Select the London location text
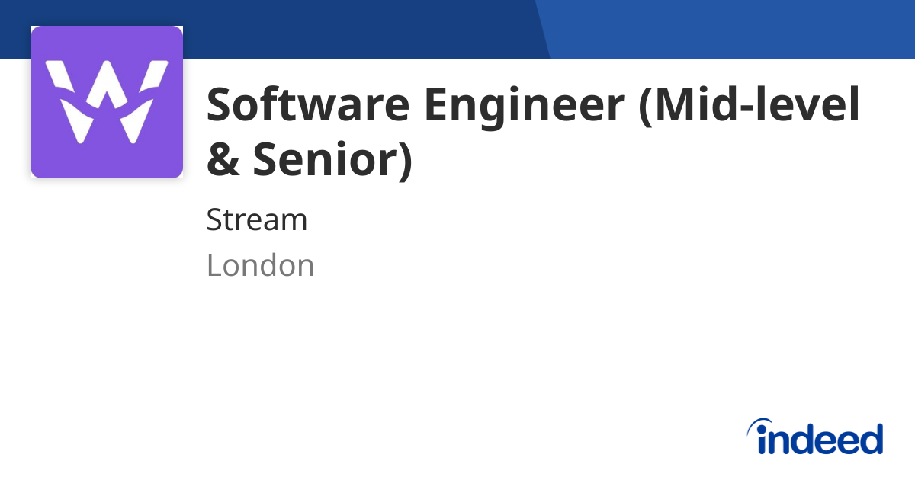Image resolution: width=915 pixels, height=480 pixels. coord(260,265)
